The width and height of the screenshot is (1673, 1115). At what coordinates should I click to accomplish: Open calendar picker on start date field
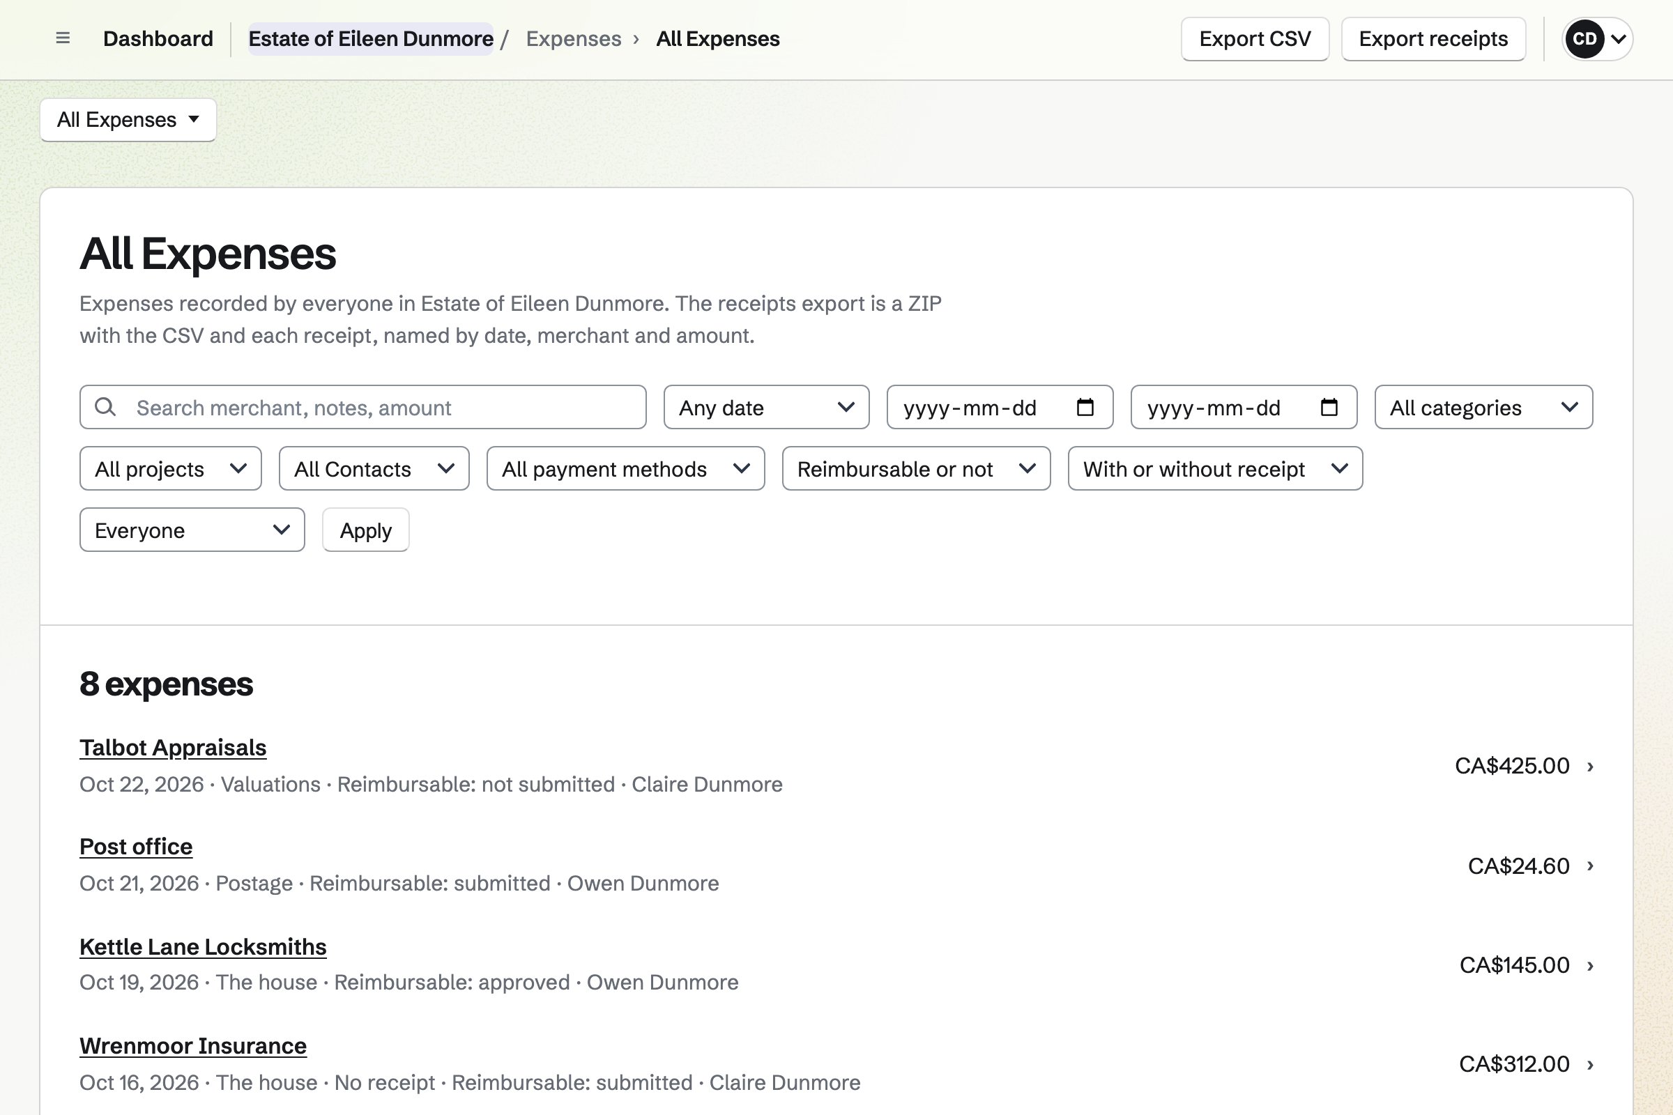click(1085, 408)
